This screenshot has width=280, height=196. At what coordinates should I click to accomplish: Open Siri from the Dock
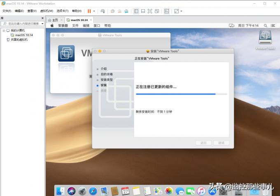[x=71, y=191]
